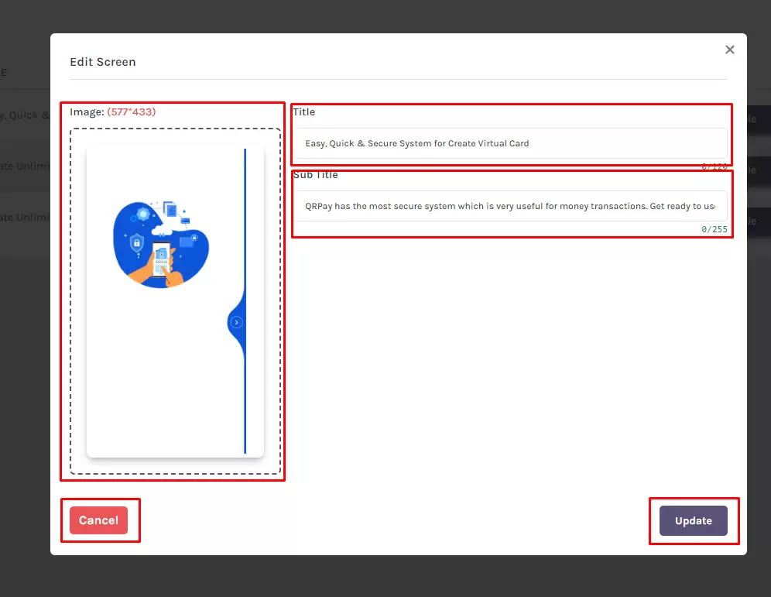This screenshot has width=771, height=597.
Task: Click the Title input field
Action: pyautogui.click(x=511, y=143)
